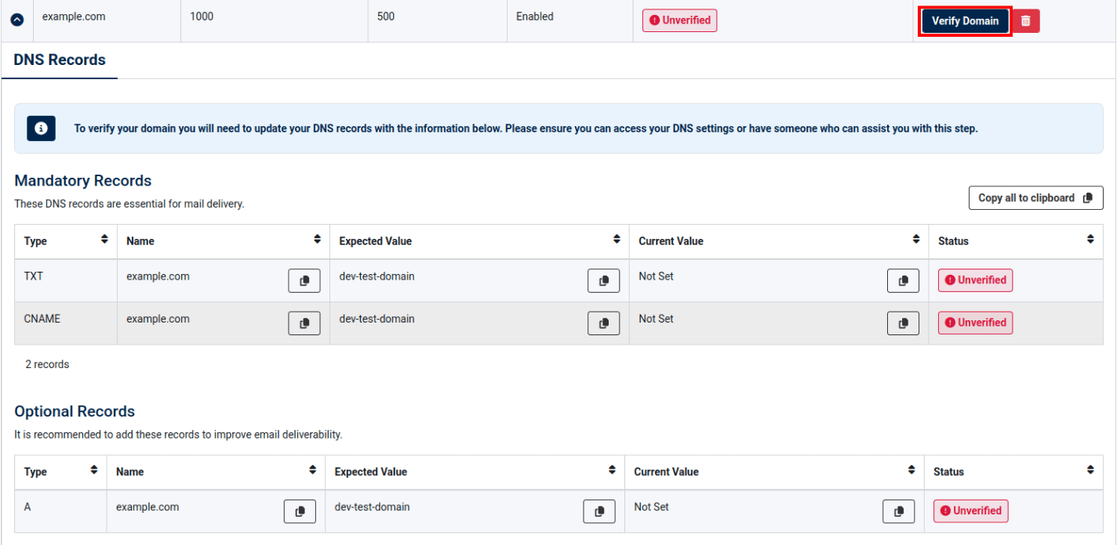The width and height of the screenshot is (1117, 545).
Task: Select the CNAME type cell
Action: pos(66,323)
